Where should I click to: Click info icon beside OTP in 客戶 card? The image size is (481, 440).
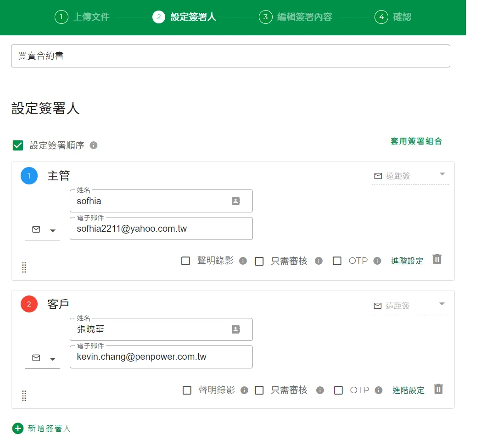379,390
